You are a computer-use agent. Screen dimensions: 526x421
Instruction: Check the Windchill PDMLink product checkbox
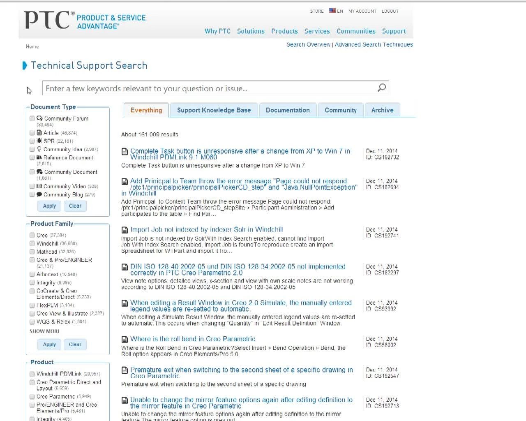[x=32, y=374]
